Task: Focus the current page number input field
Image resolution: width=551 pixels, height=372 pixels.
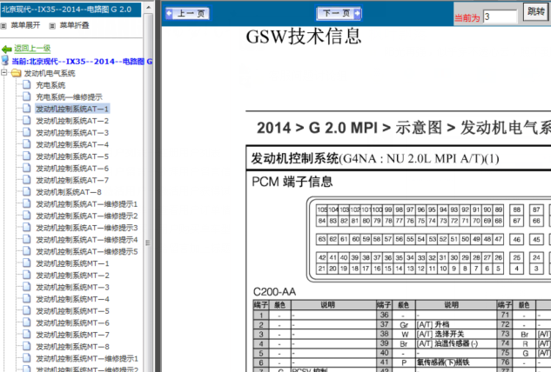Action: pyautogui.click(x=500, y=17)
